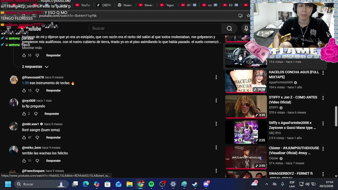Like the top comment with 55 likes
The image size is (338, 190).
click(x=24, y=55)
